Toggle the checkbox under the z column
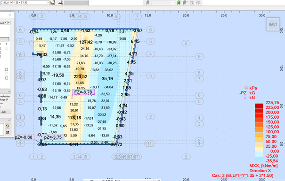 coord(7,48)
